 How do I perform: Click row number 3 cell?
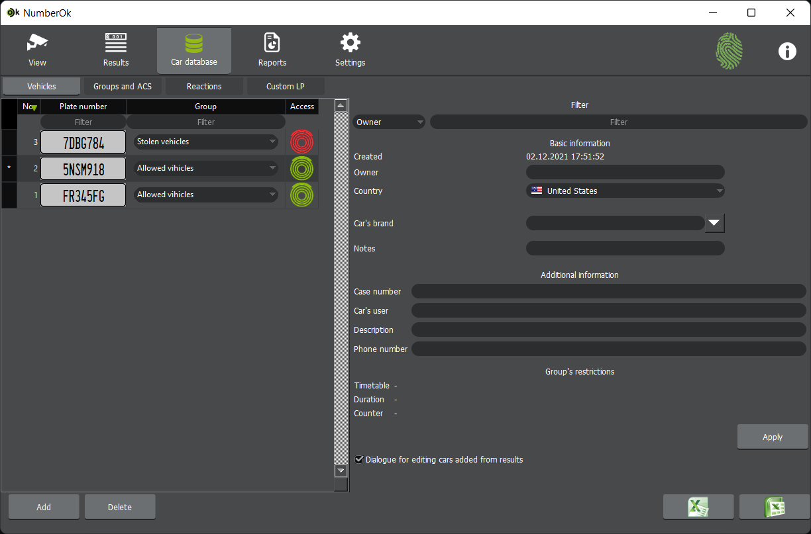coord(29,142)
